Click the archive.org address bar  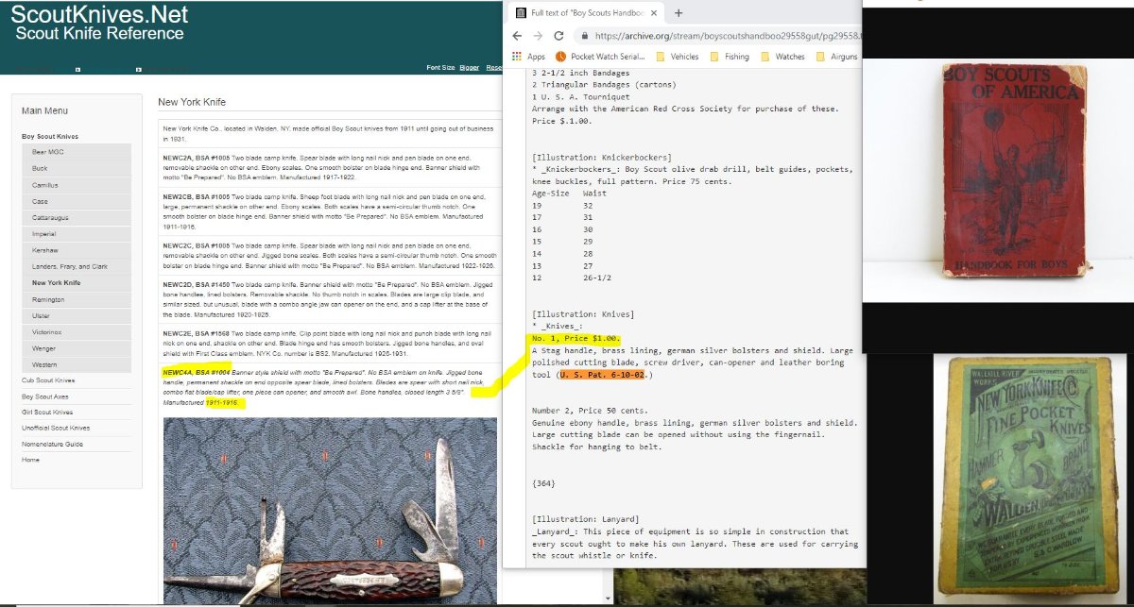click(728, 36)
